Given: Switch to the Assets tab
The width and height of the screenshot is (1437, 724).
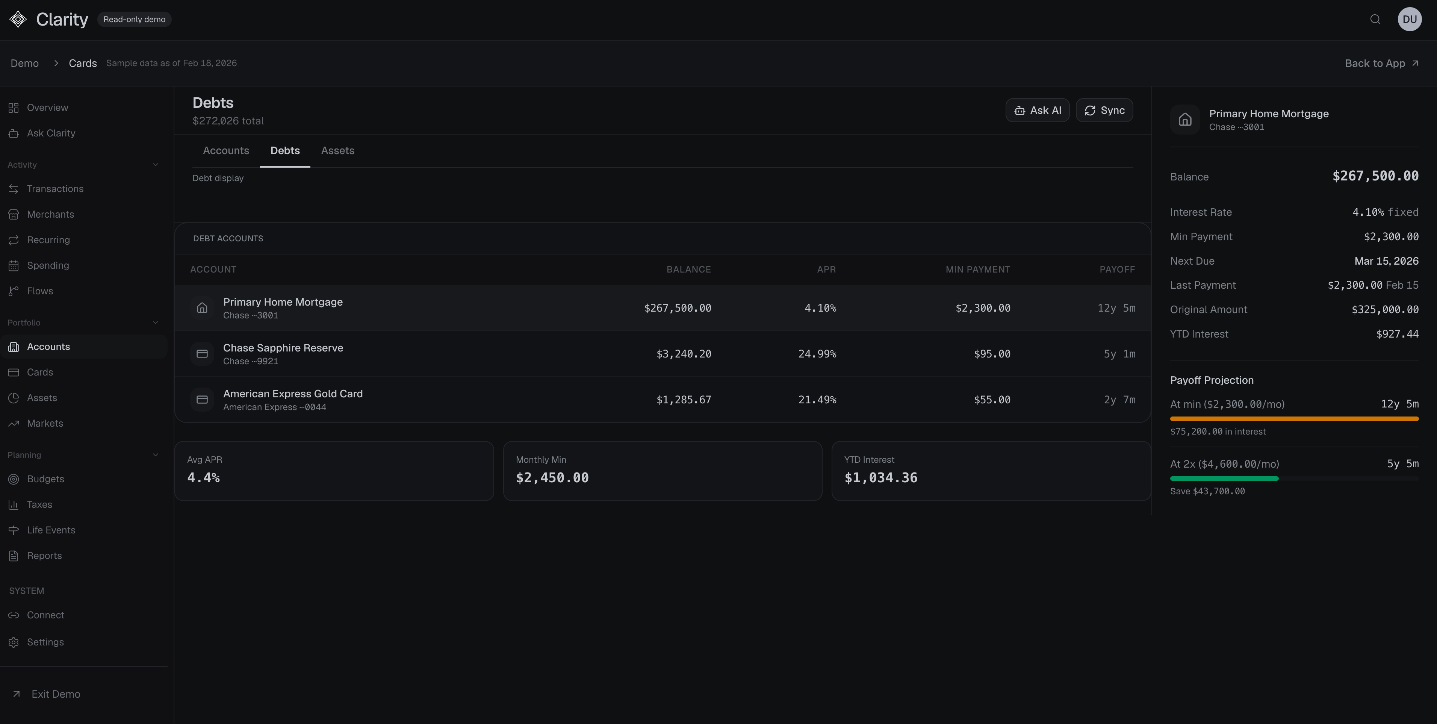Looking at the screenshot, I should (x=337, y=150).
